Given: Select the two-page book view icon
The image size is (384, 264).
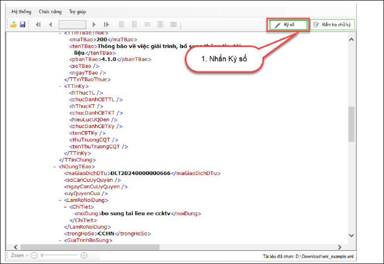Looking at the screenshot, I should pyautogui.click(x=173, y=24).
